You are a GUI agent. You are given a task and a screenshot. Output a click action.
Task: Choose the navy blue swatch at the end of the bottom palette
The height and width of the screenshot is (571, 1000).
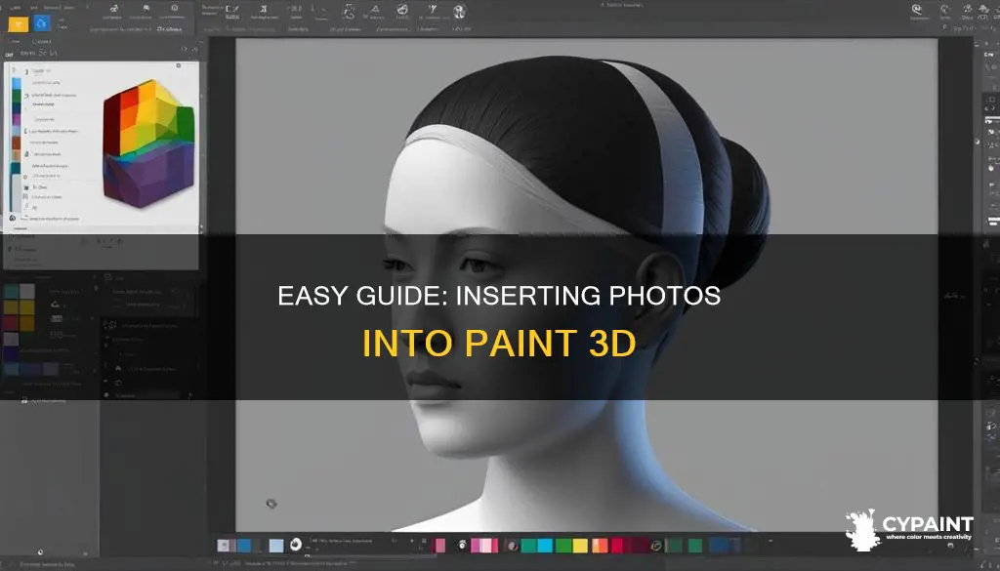(720, 546)
